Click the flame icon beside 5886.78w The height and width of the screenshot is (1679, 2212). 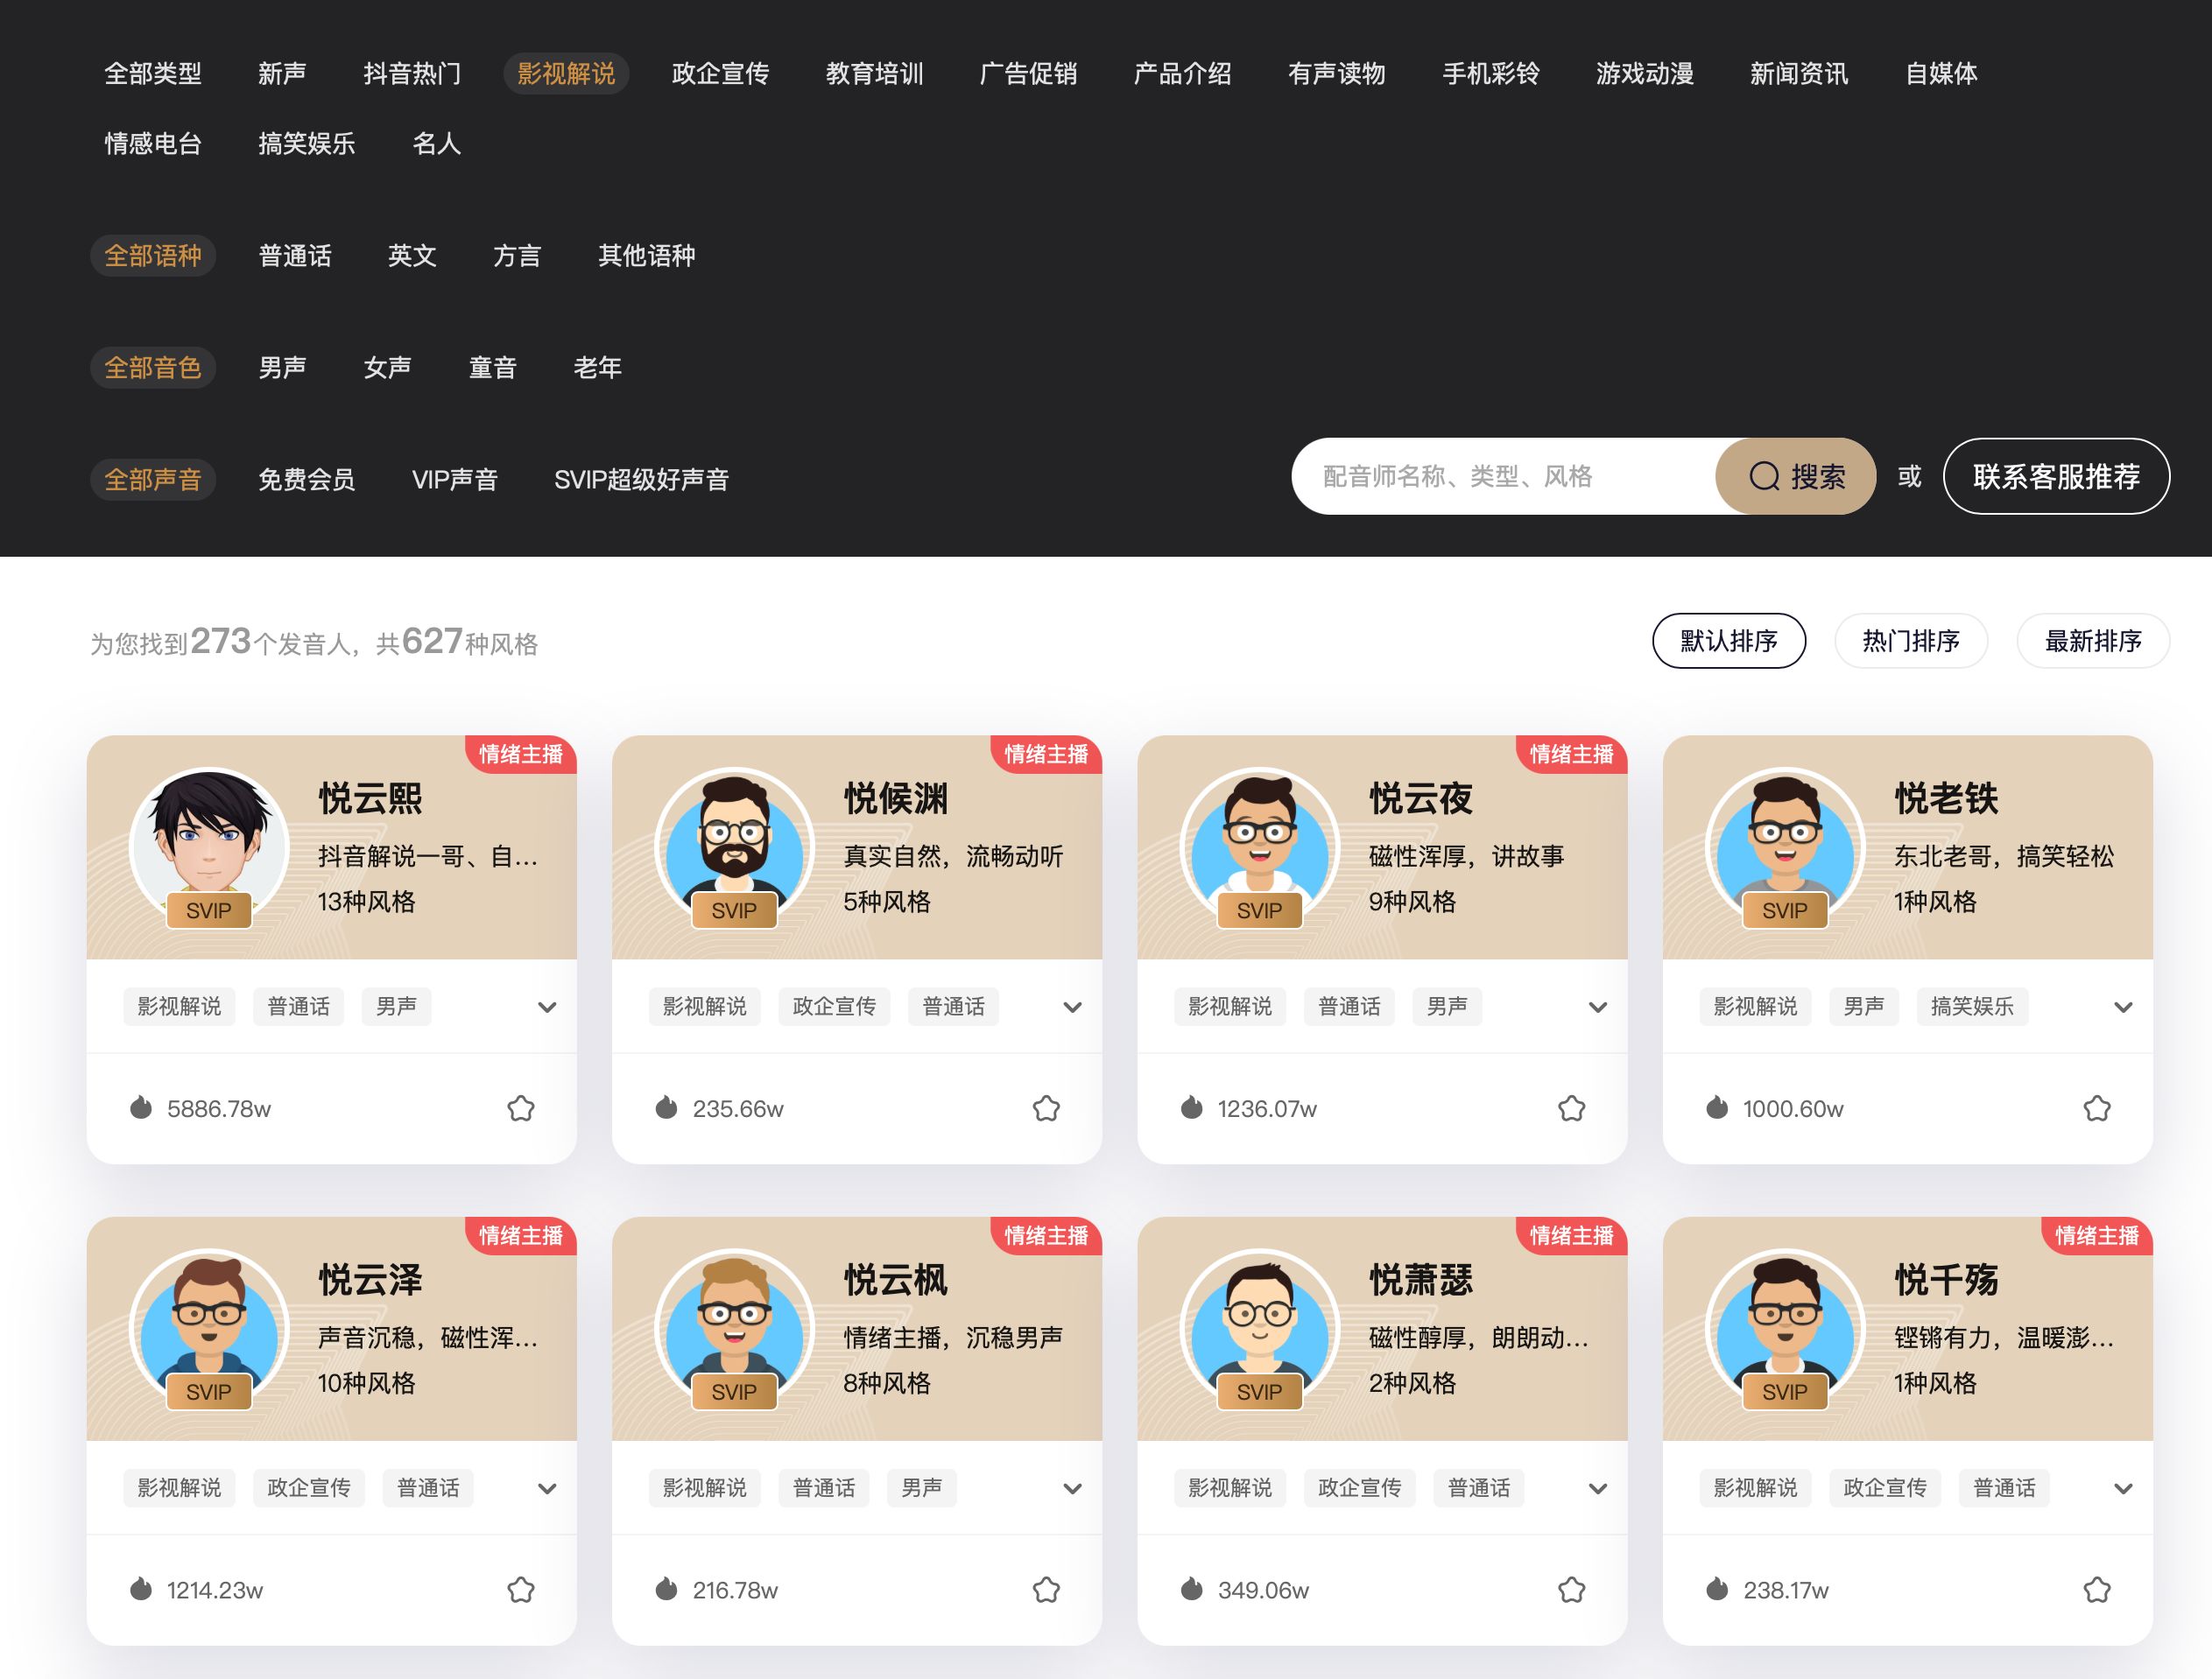click(141, 1107)
